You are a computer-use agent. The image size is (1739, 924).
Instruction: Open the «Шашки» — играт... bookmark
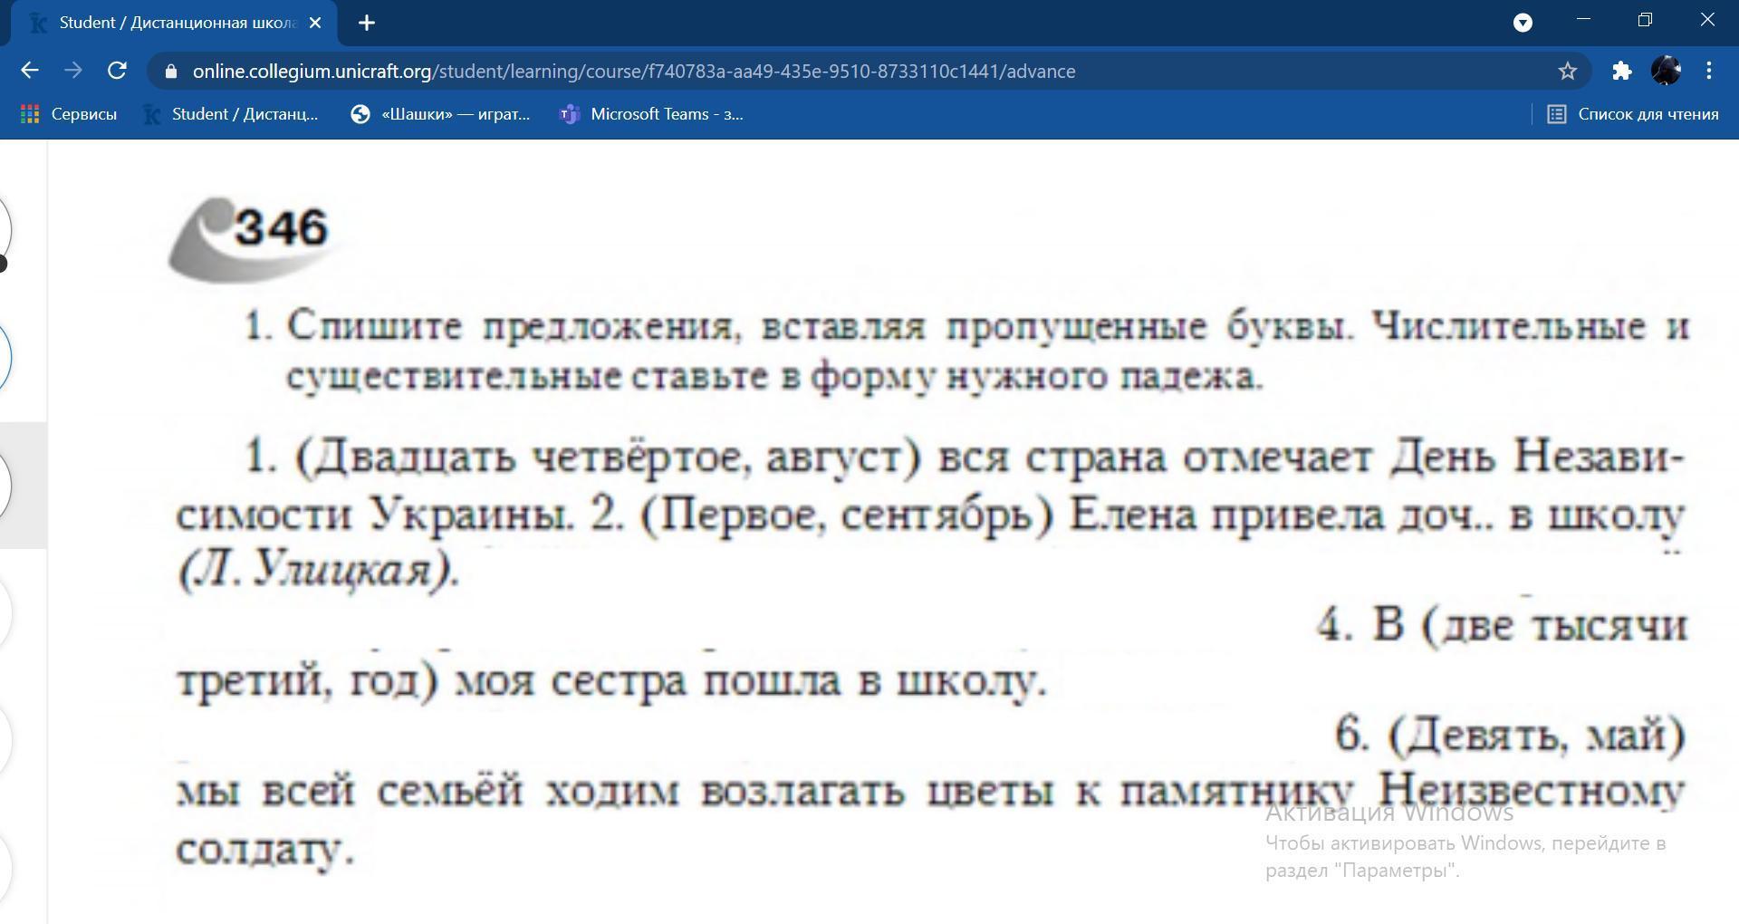click(441, 114)
